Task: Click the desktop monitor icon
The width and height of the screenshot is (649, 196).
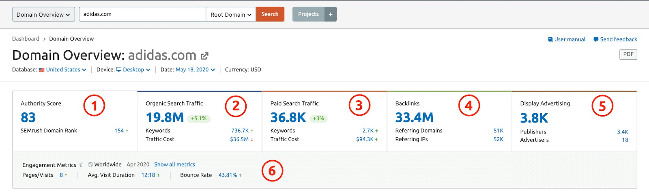Action: pos(119,70)
